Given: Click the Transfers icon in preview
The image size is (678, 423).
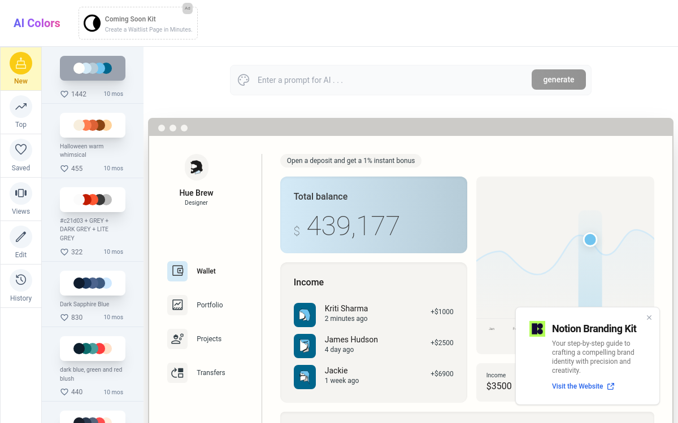Looking at the screenshot, I should coord(177,373).
